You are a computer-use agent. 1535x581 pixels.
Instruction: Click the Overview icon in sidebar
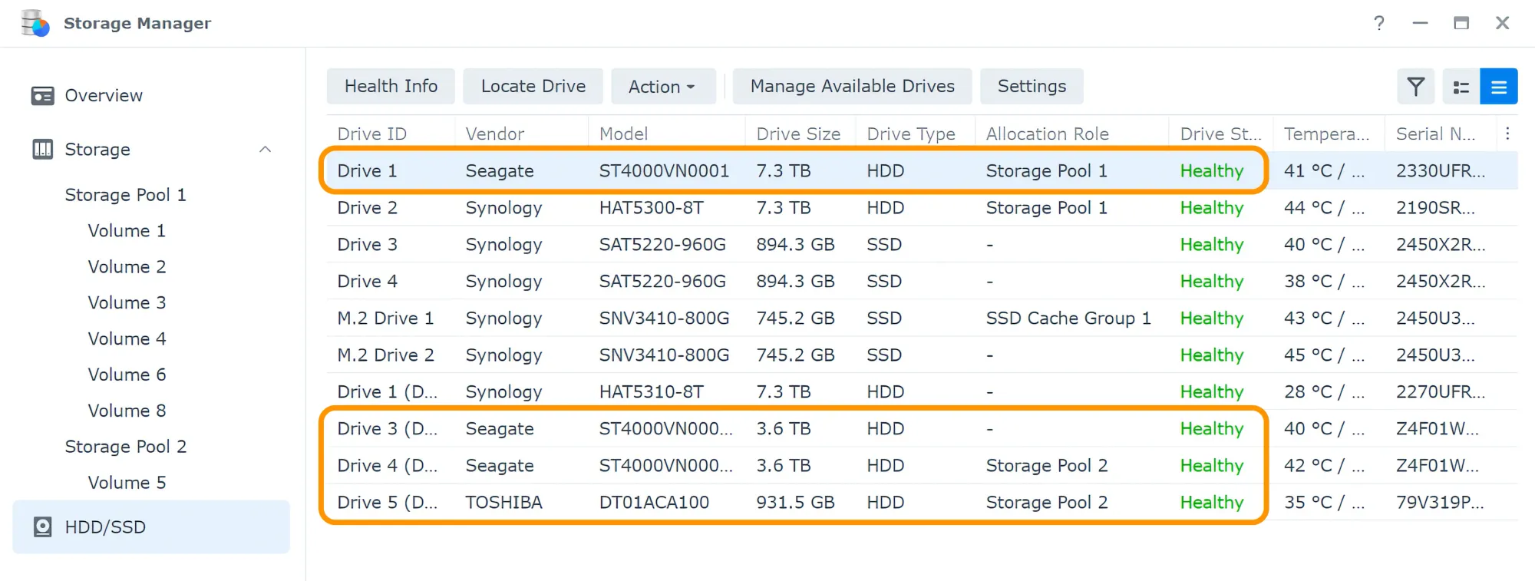pyautogui.click(x=42, y=95)
